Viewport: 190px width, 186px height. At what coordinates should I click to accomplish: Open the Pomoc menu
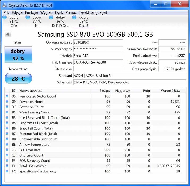coord(71,12)
